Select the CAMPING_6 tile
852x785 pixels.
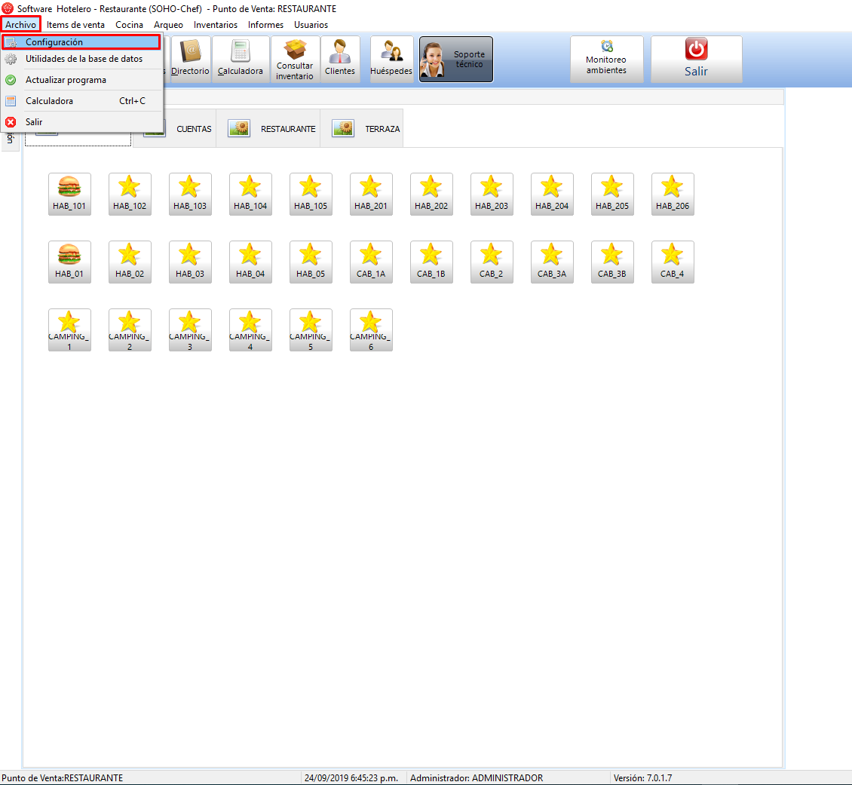pos(371,330)
